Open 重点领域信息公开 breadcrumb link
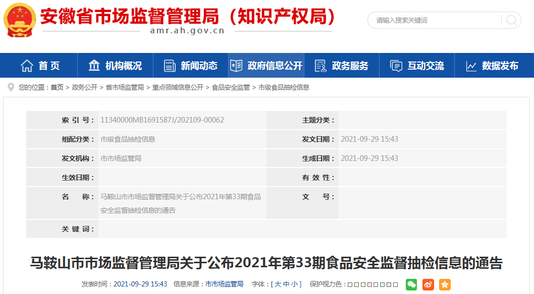The image size is (534, 294). (178, 87)
